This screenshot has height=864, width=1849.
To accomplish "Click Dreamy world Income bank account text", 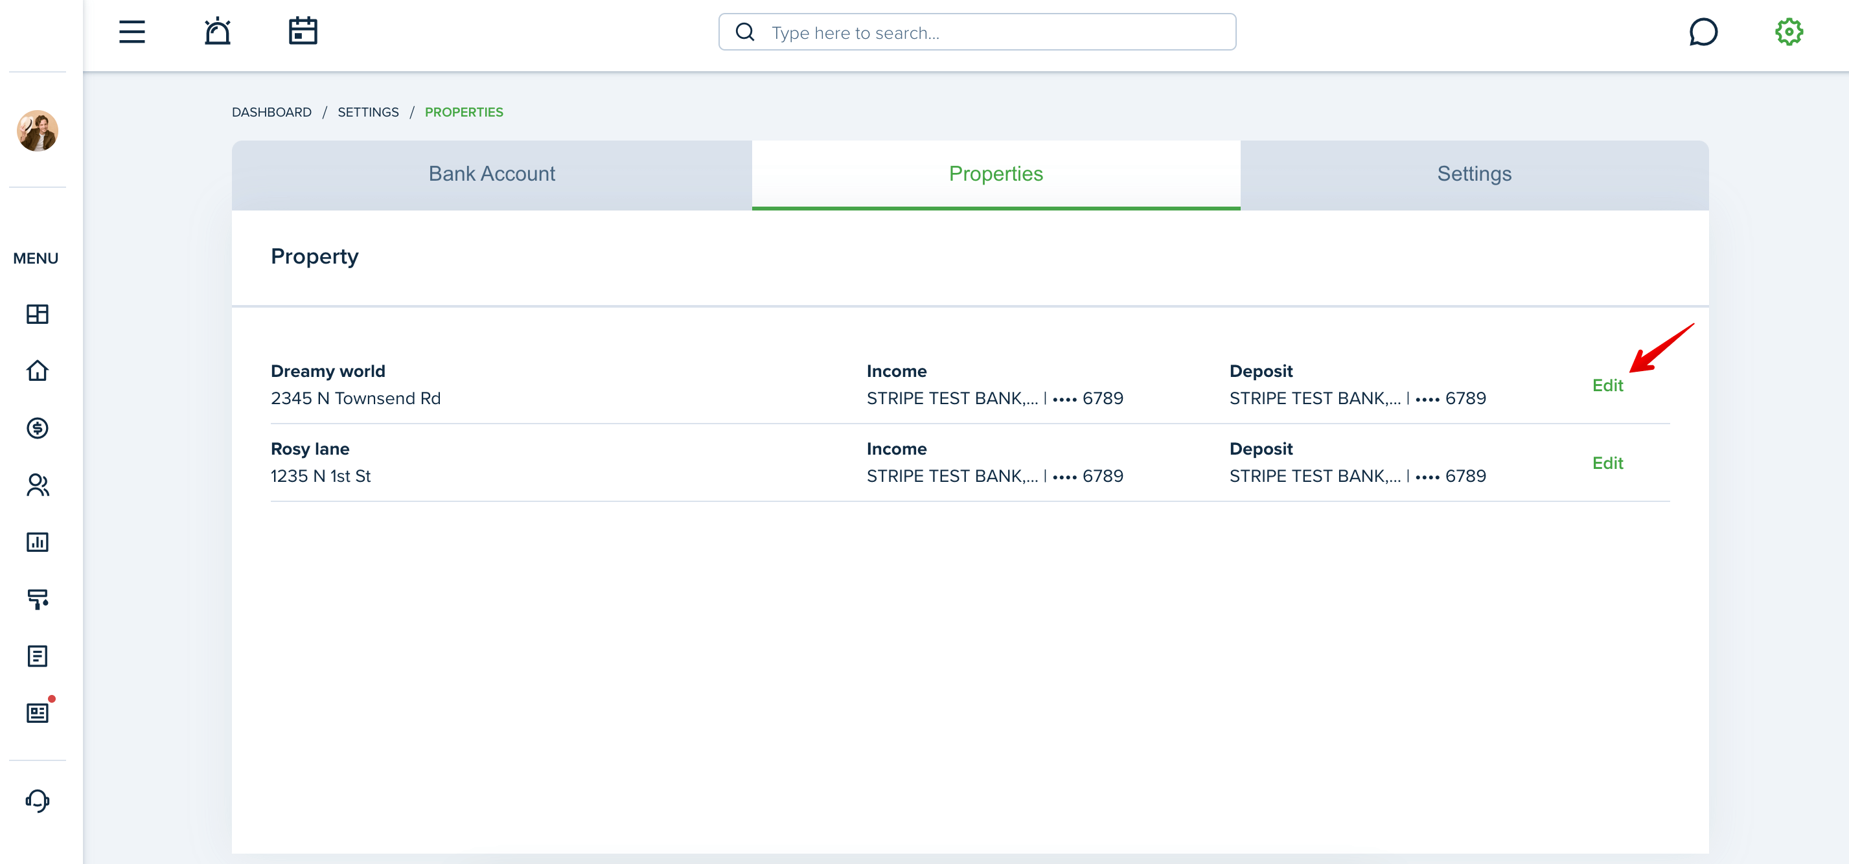I will tap(995, 398).
